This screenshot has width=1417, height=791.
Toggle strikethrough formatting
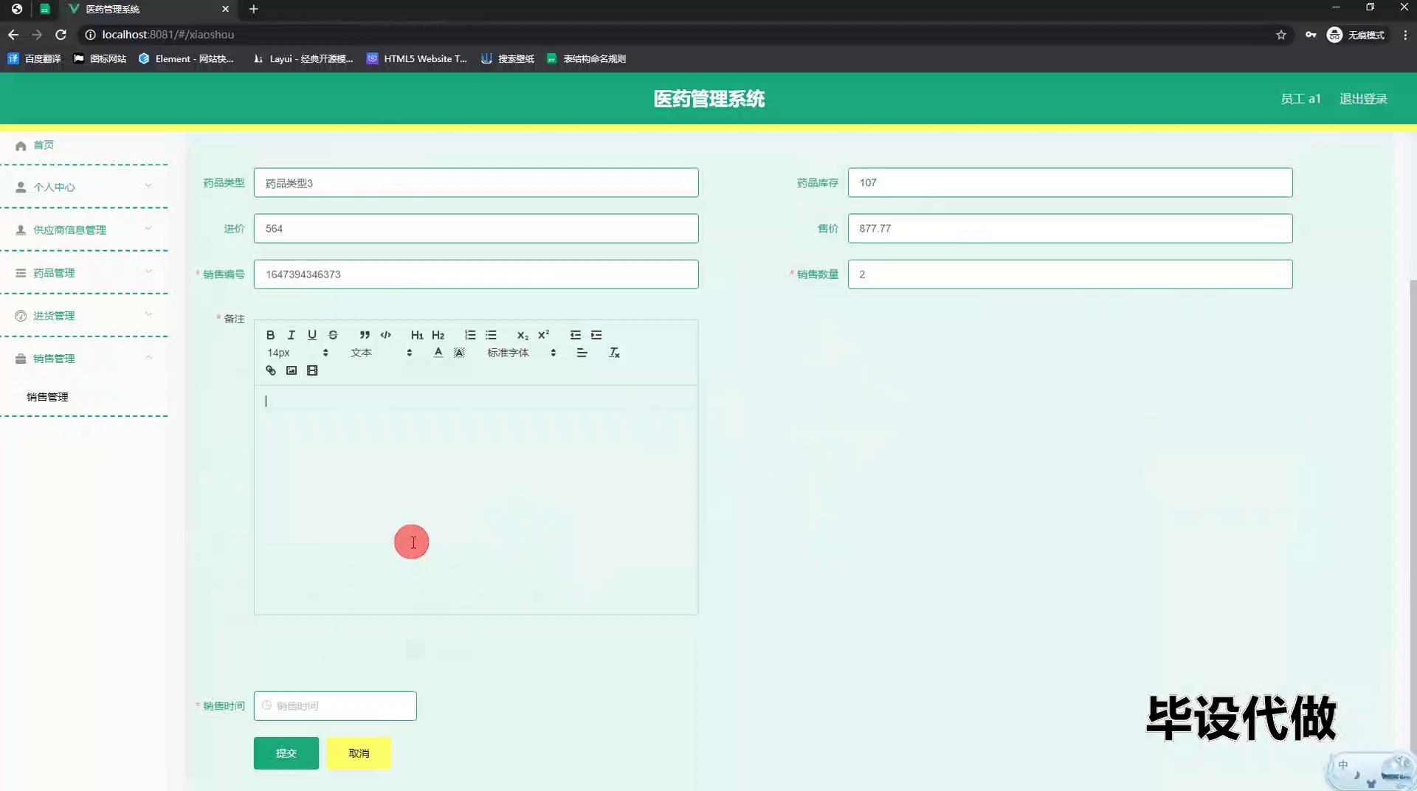[x=333, y=335]
